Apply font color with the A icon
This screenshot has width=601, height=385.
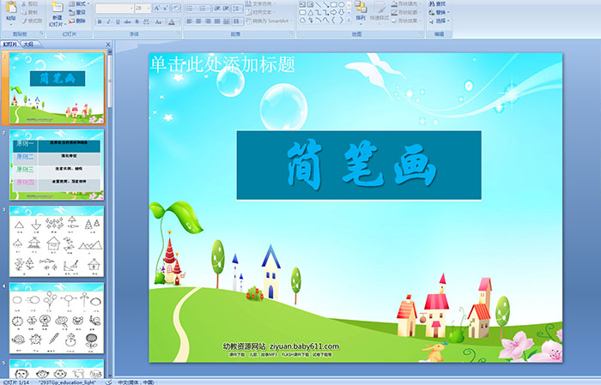[x=172, y=21]
